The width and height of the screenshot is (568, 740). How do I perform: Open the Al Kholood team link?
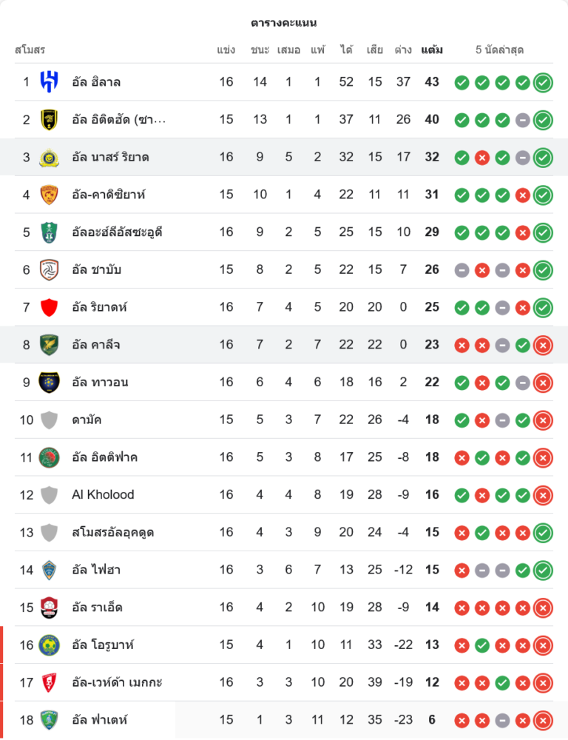point(103,494)
